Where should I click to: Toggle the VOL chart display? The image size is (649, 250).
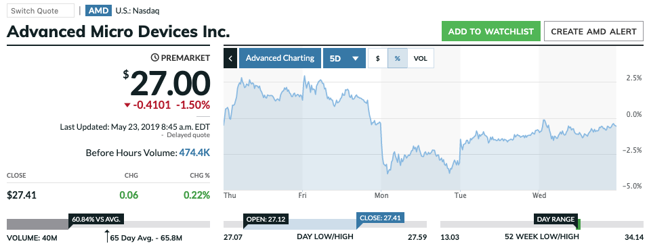point(421,58)
